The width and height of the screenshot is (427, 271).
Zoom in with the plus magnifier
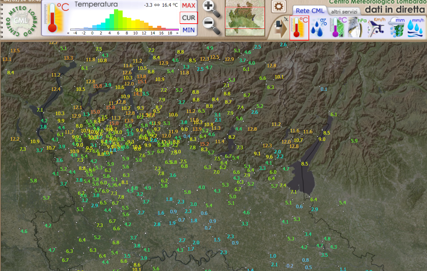click(212, 9)
